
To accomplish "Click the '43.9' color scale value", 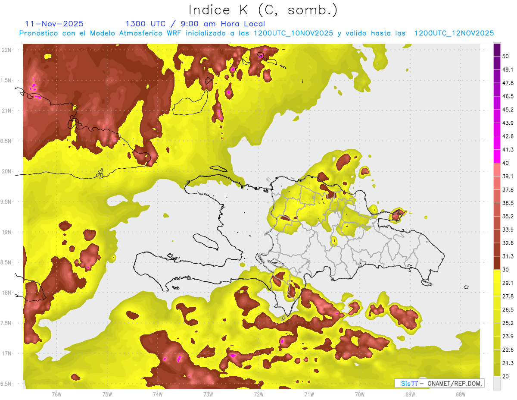I will 508,123.
